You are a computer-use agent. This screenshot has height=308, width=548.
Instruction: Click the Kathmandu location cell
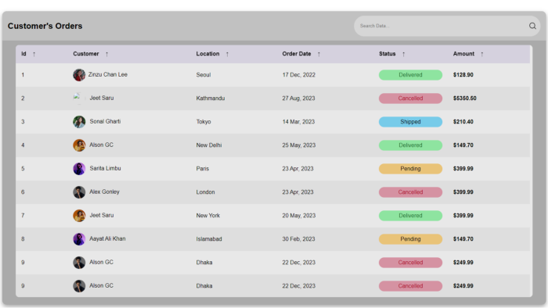211,98
